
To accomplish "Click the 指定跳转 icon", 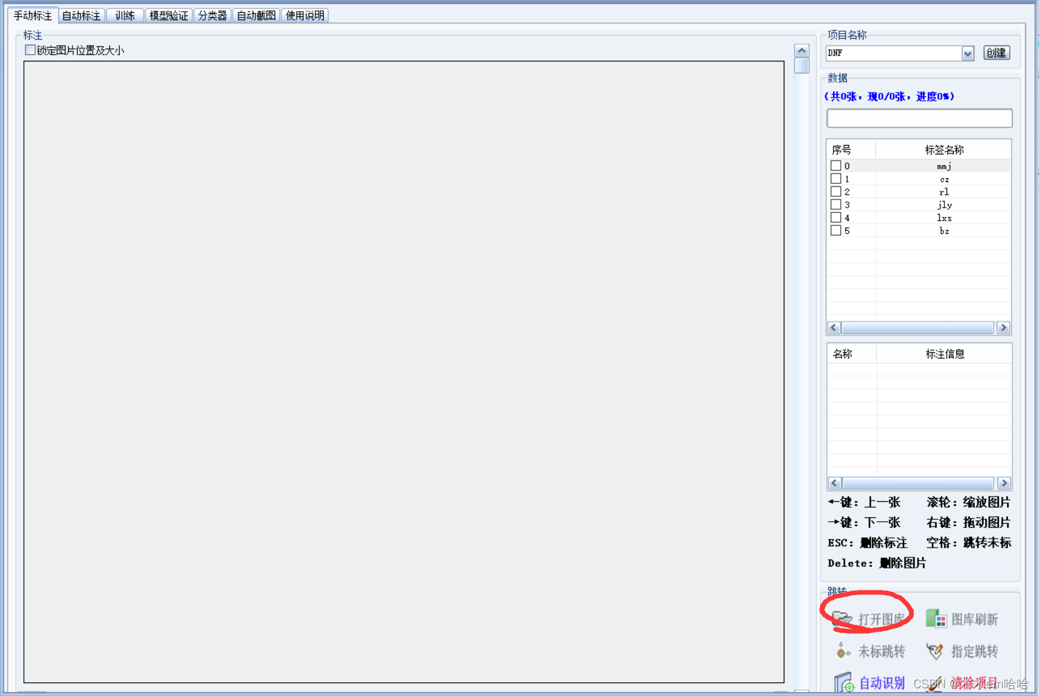I will (935, 651).
